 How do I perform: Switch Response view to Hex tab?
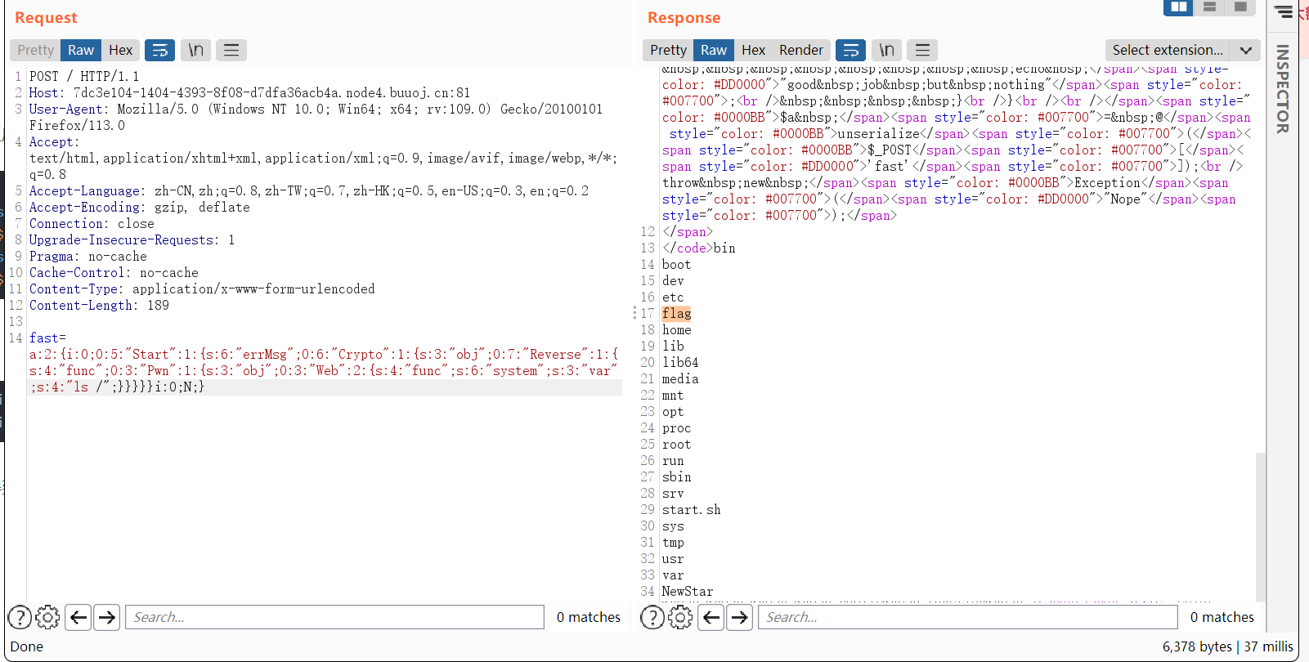753,50
